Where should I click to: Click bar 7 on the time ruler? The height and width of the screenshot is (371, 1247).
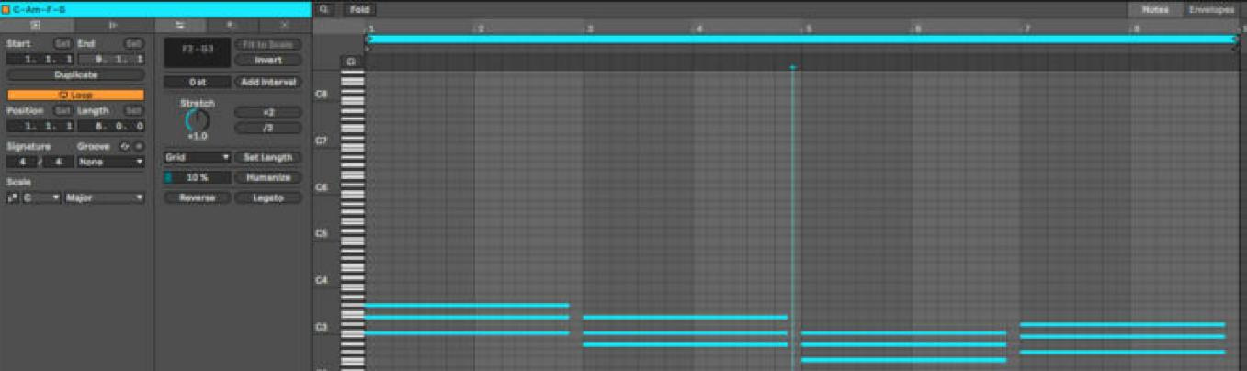pyautogui.click(x=1026, y=28)
